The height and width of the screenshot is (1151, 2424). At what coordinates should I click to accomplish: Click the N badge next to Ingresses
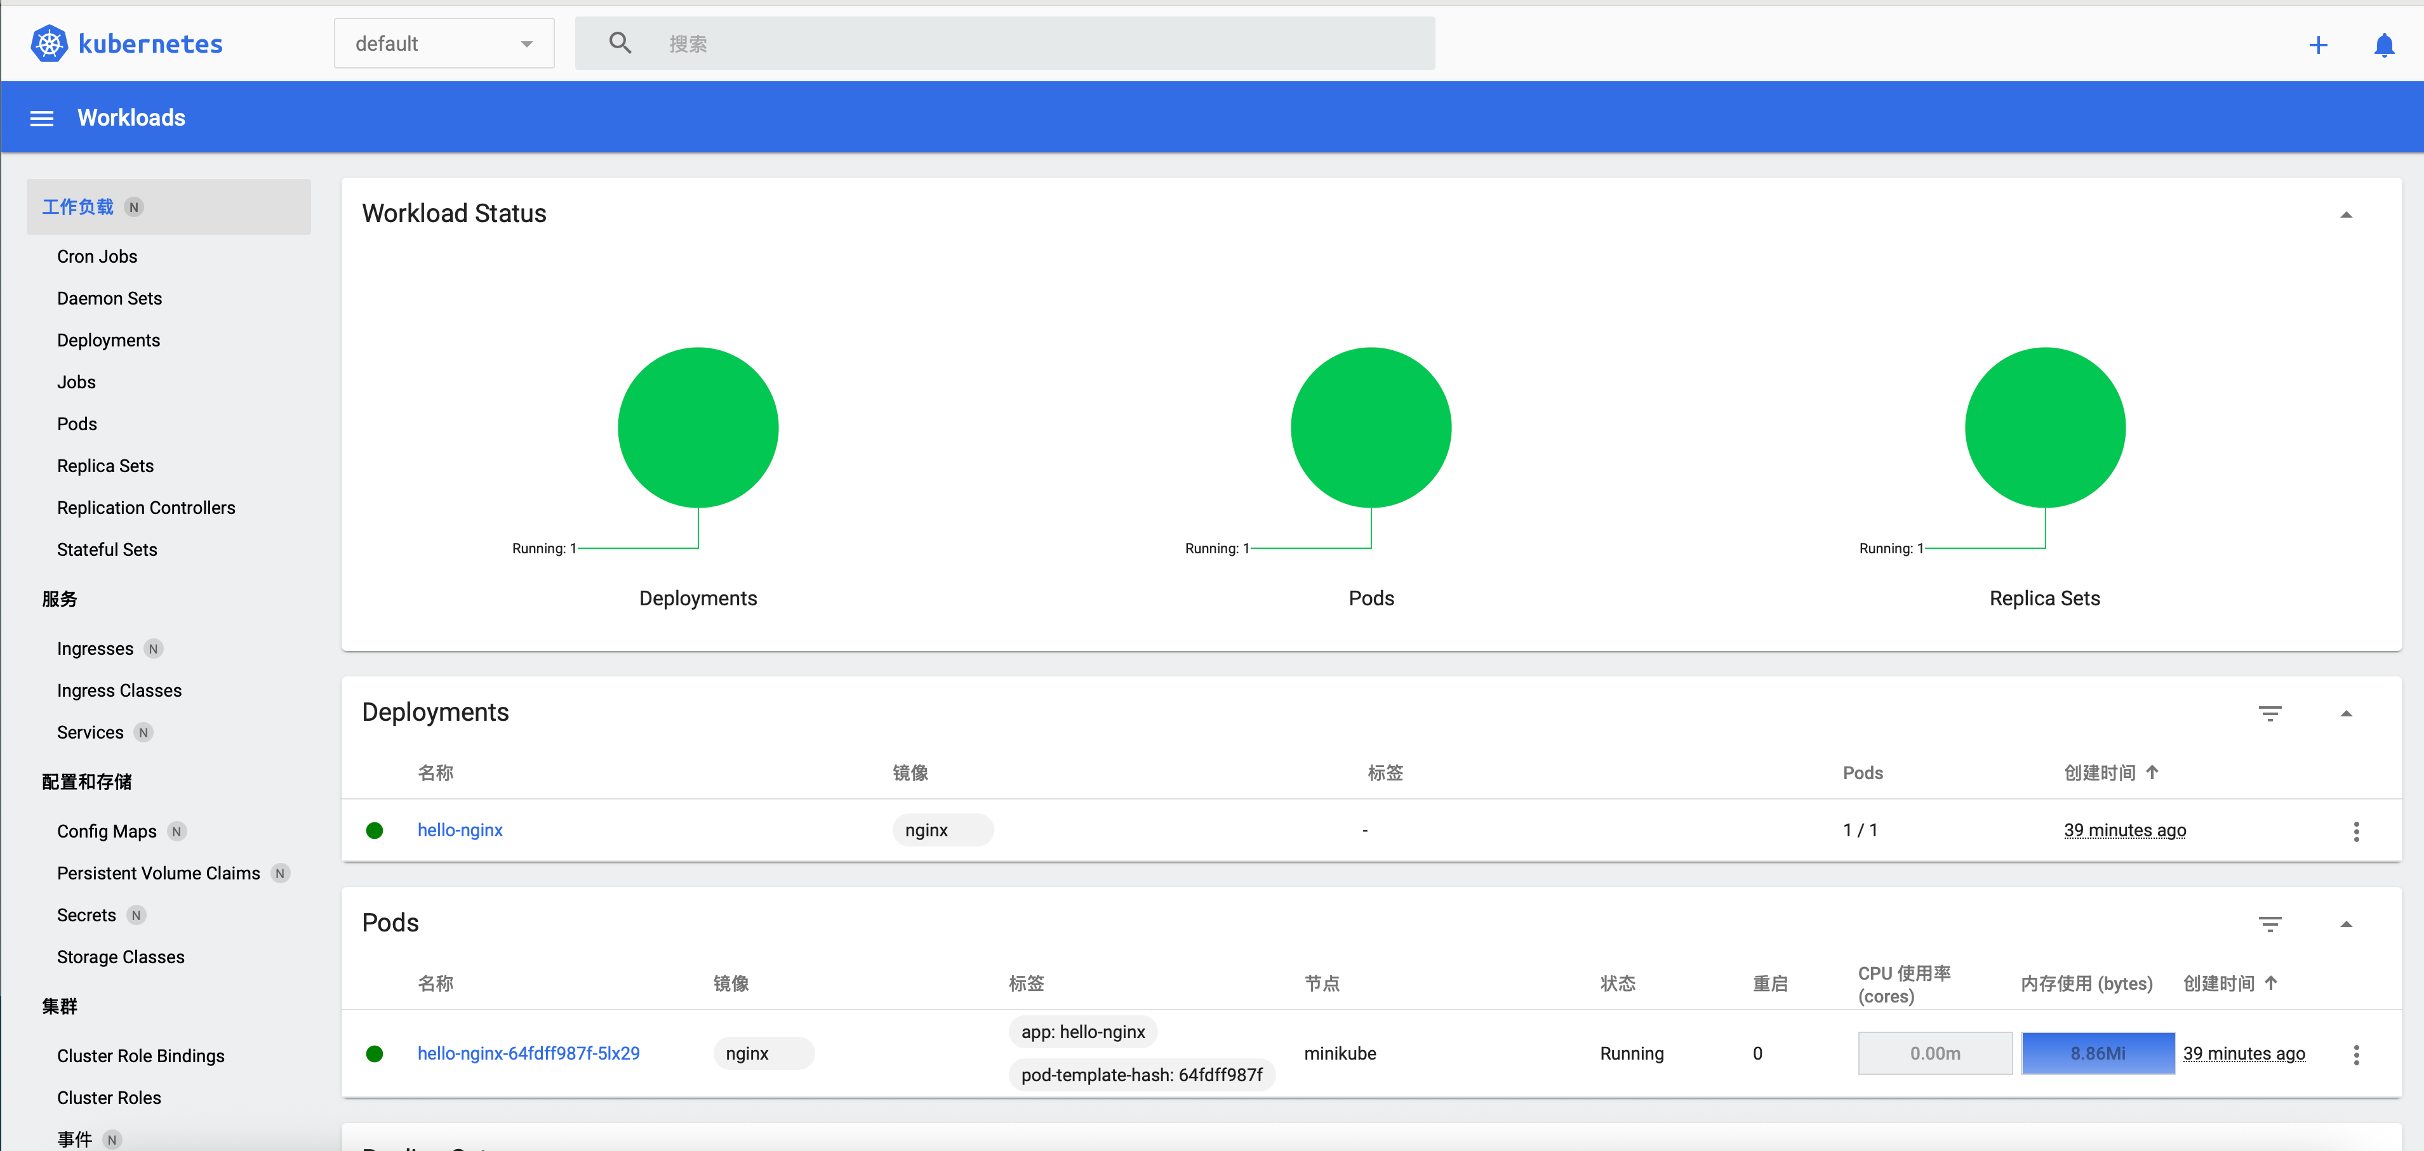coord(154,649)
